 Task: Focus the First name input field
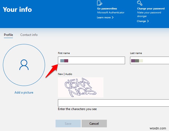tap(91, 61)
